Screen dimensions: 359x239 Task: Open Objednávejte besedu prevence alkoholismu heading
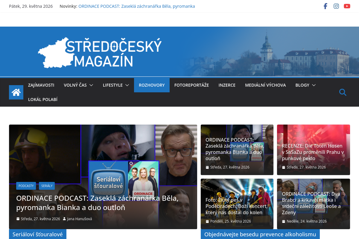tap(260, 234)
